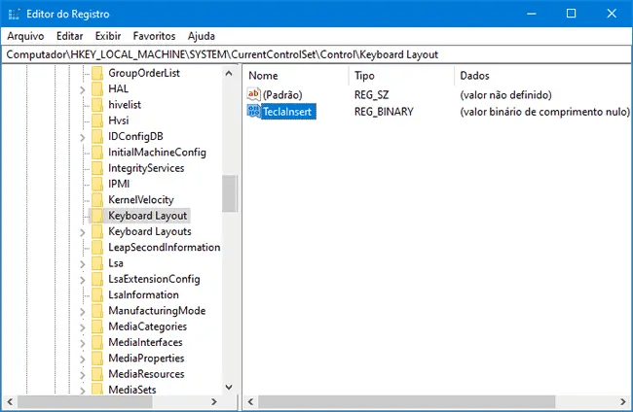
Task: Click the IntegrityServices folder icon
Action: coord(97,168)
